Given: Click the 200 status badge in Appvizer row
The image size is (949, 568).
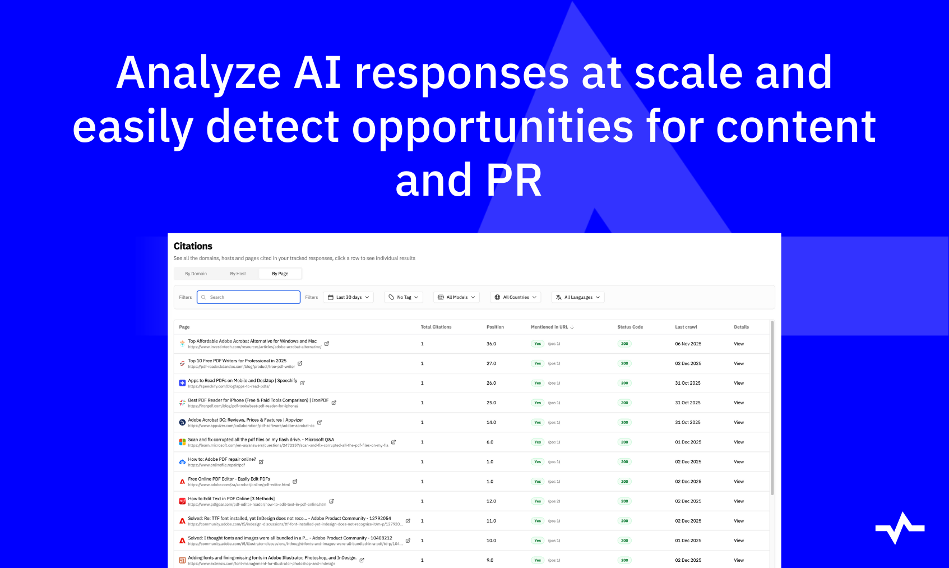Looking at the screenshot, I should [x=624, y=422].
